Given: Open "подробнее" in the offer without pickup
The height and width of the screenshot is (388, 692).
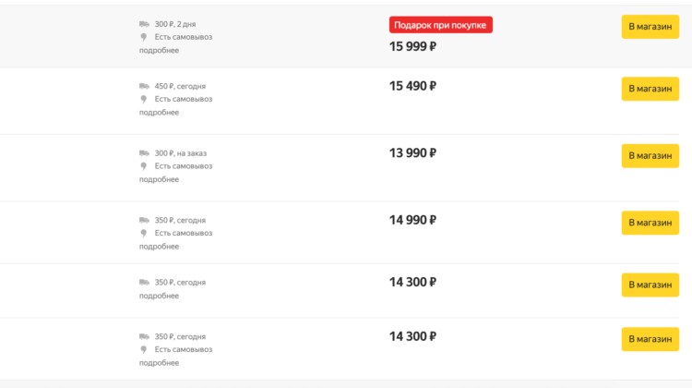Looking at the screenshot, I should [159, 296].
